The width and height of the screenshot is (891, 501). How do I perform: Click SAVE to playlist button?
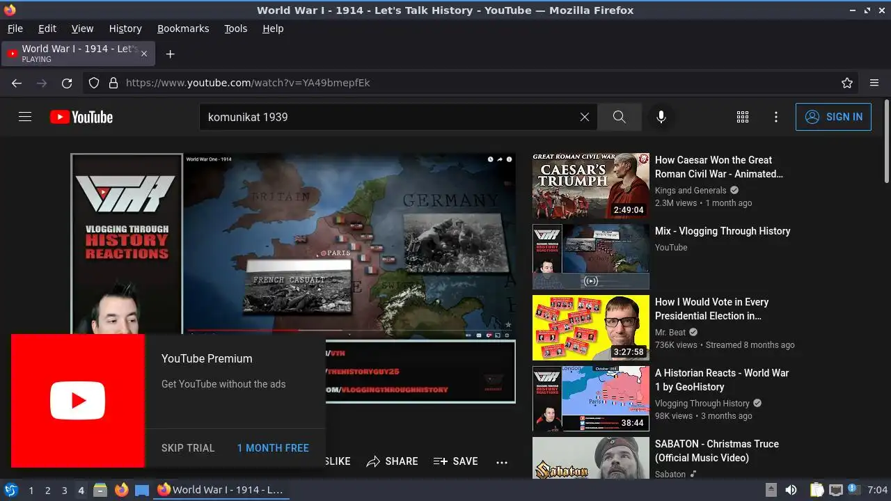(x=455, y=461)
